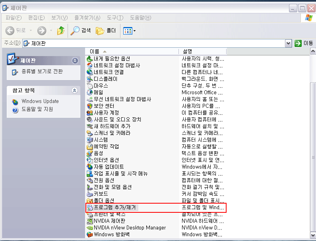The width and height of the screenshot is (316, 241).
Task: Click the scrollbar up arrow
Action: click(313, 51)
